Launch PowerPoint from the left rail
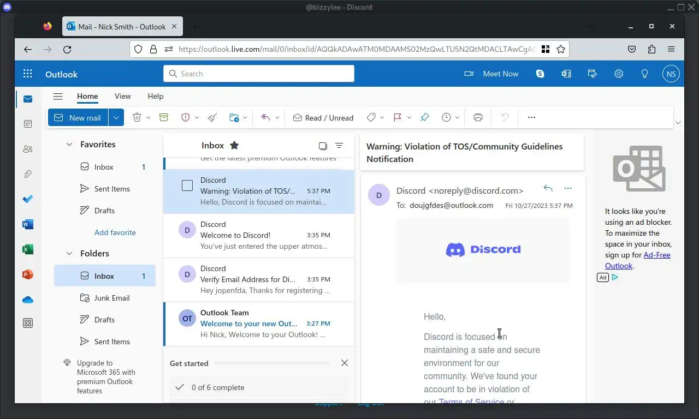 pyautogui.click(x=28, y=274)
